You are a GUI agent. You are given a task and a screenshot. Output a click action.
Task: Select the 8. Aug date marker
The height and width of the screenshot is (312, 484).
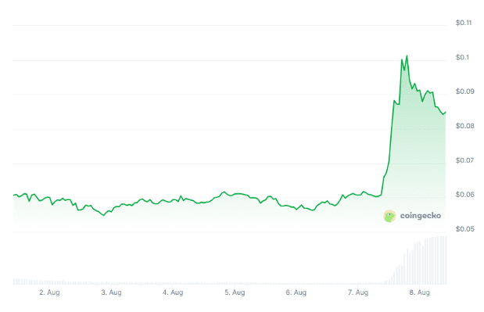(x=419, y=292)
